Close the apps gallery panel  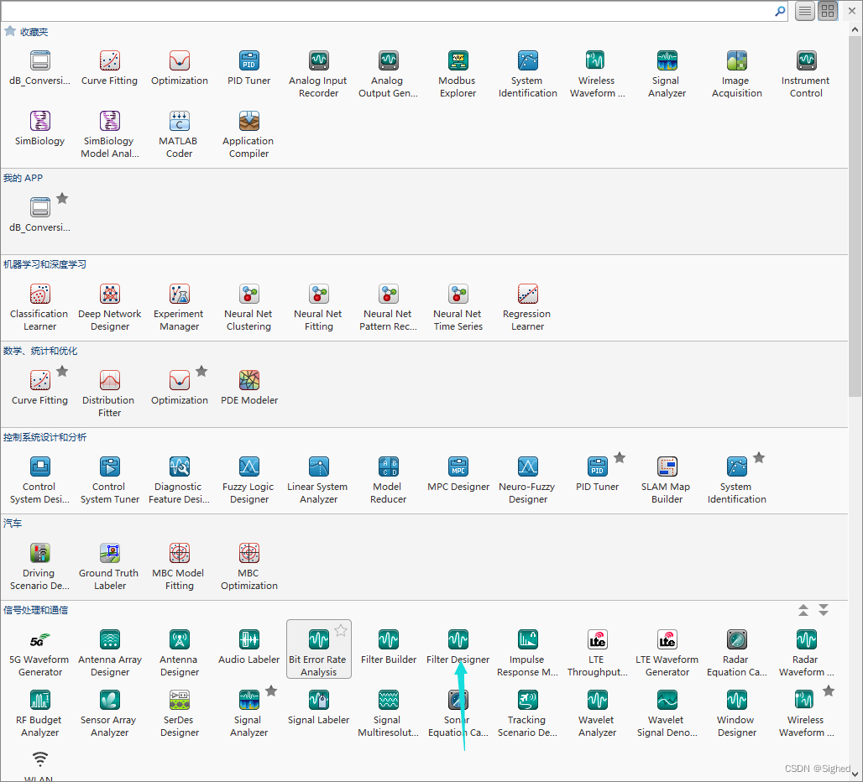pyautogui.click(x=852, y=11)
